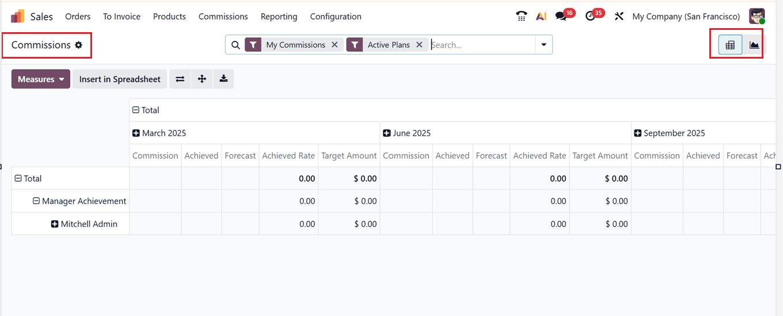Expand the March 2025 column

(x=136, y=133)
